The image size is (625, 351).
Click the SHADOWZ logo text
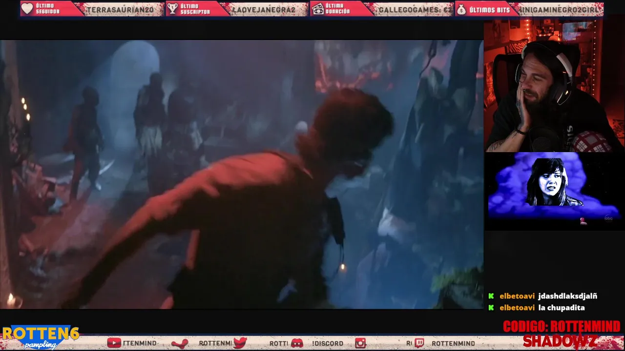tap(560, 341)
